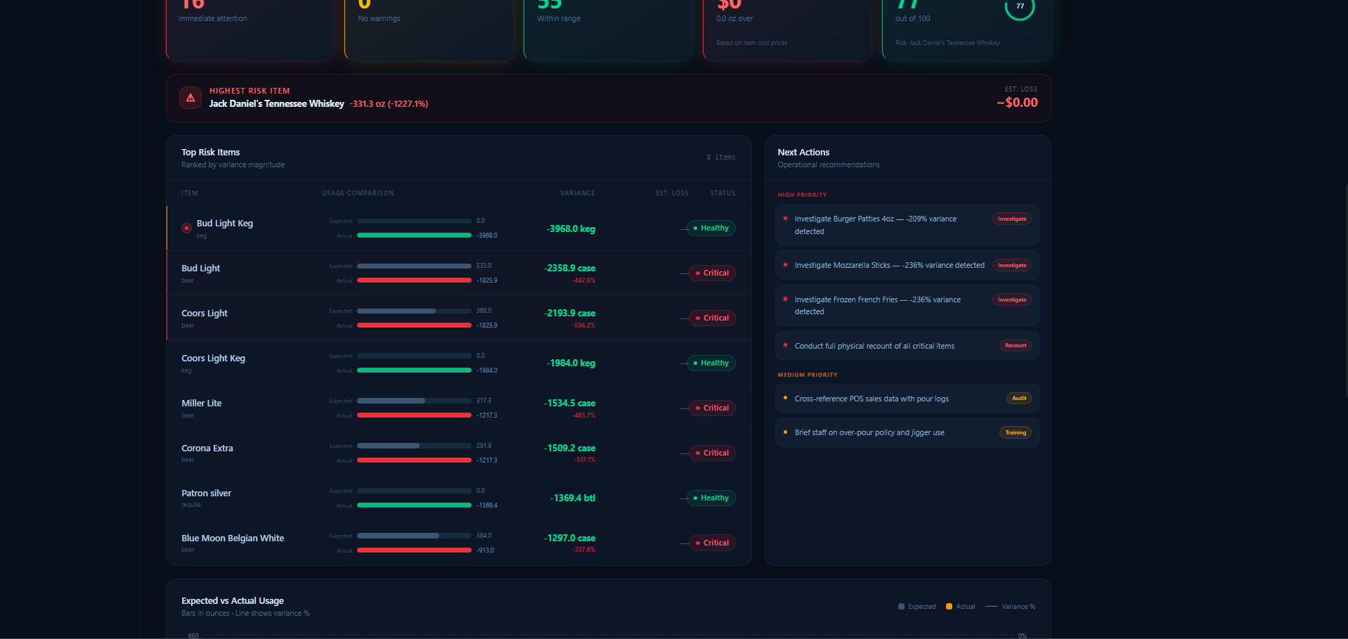The image size is (1348, 639).
Task: Select the MEDIUM PRIORITY section heading
Action: pos(808,375)
